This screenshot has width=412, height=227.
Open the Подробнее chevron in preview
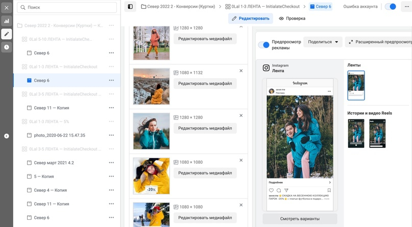[x=329, y=183]
